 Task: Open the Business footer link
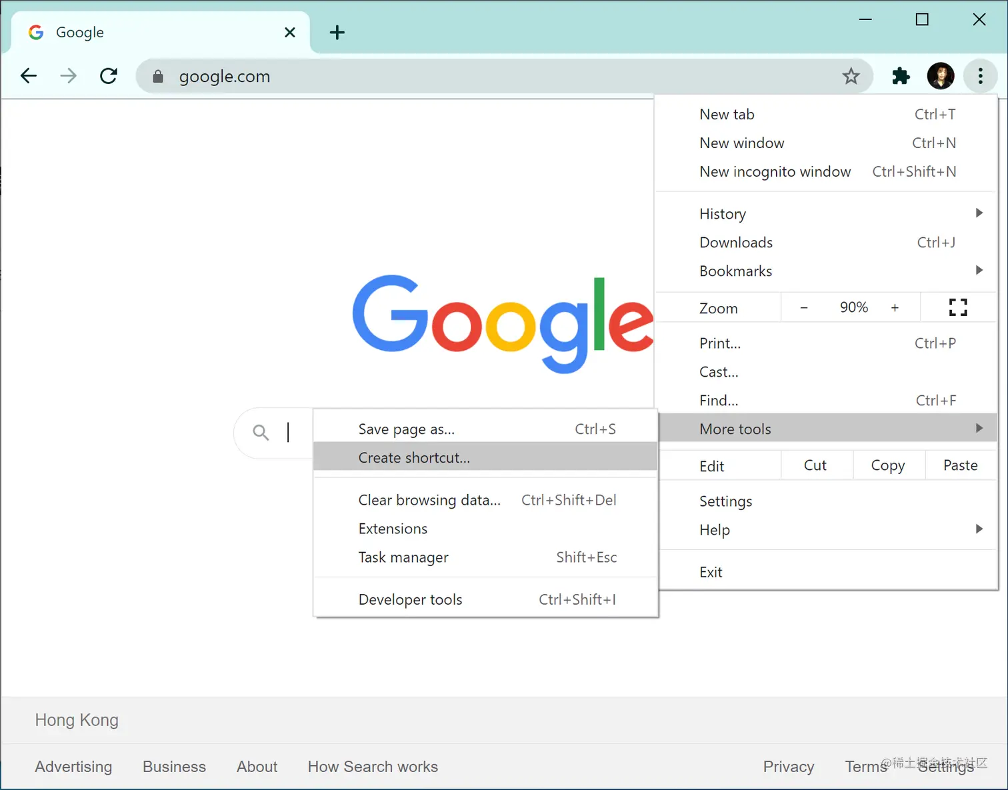174,767
